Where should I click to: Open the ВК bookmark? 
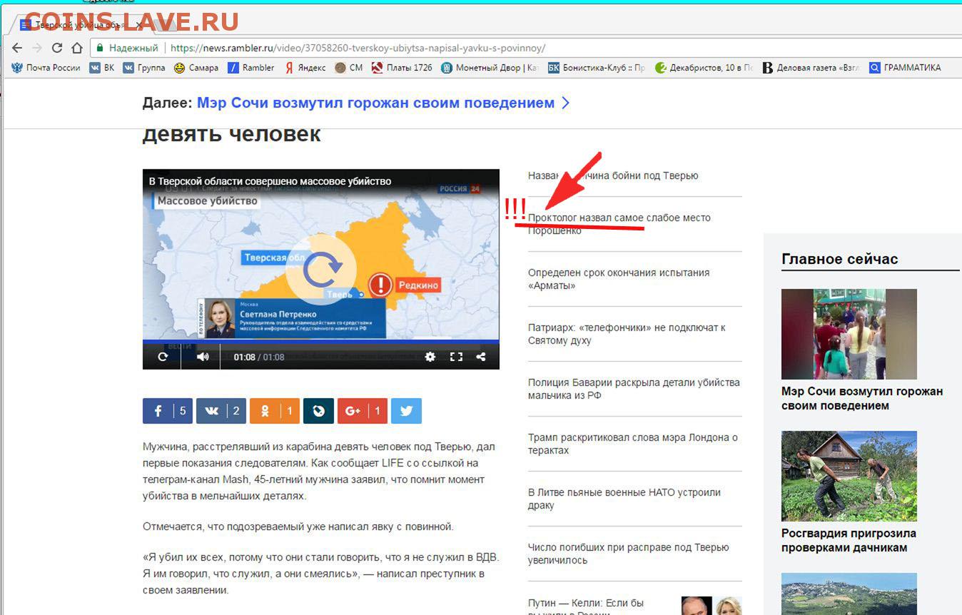101,68
